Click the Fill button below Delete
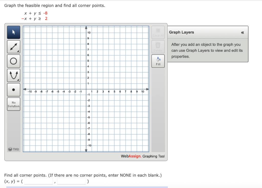The height and width of the screenshot is (188, 262). point(158,61)
